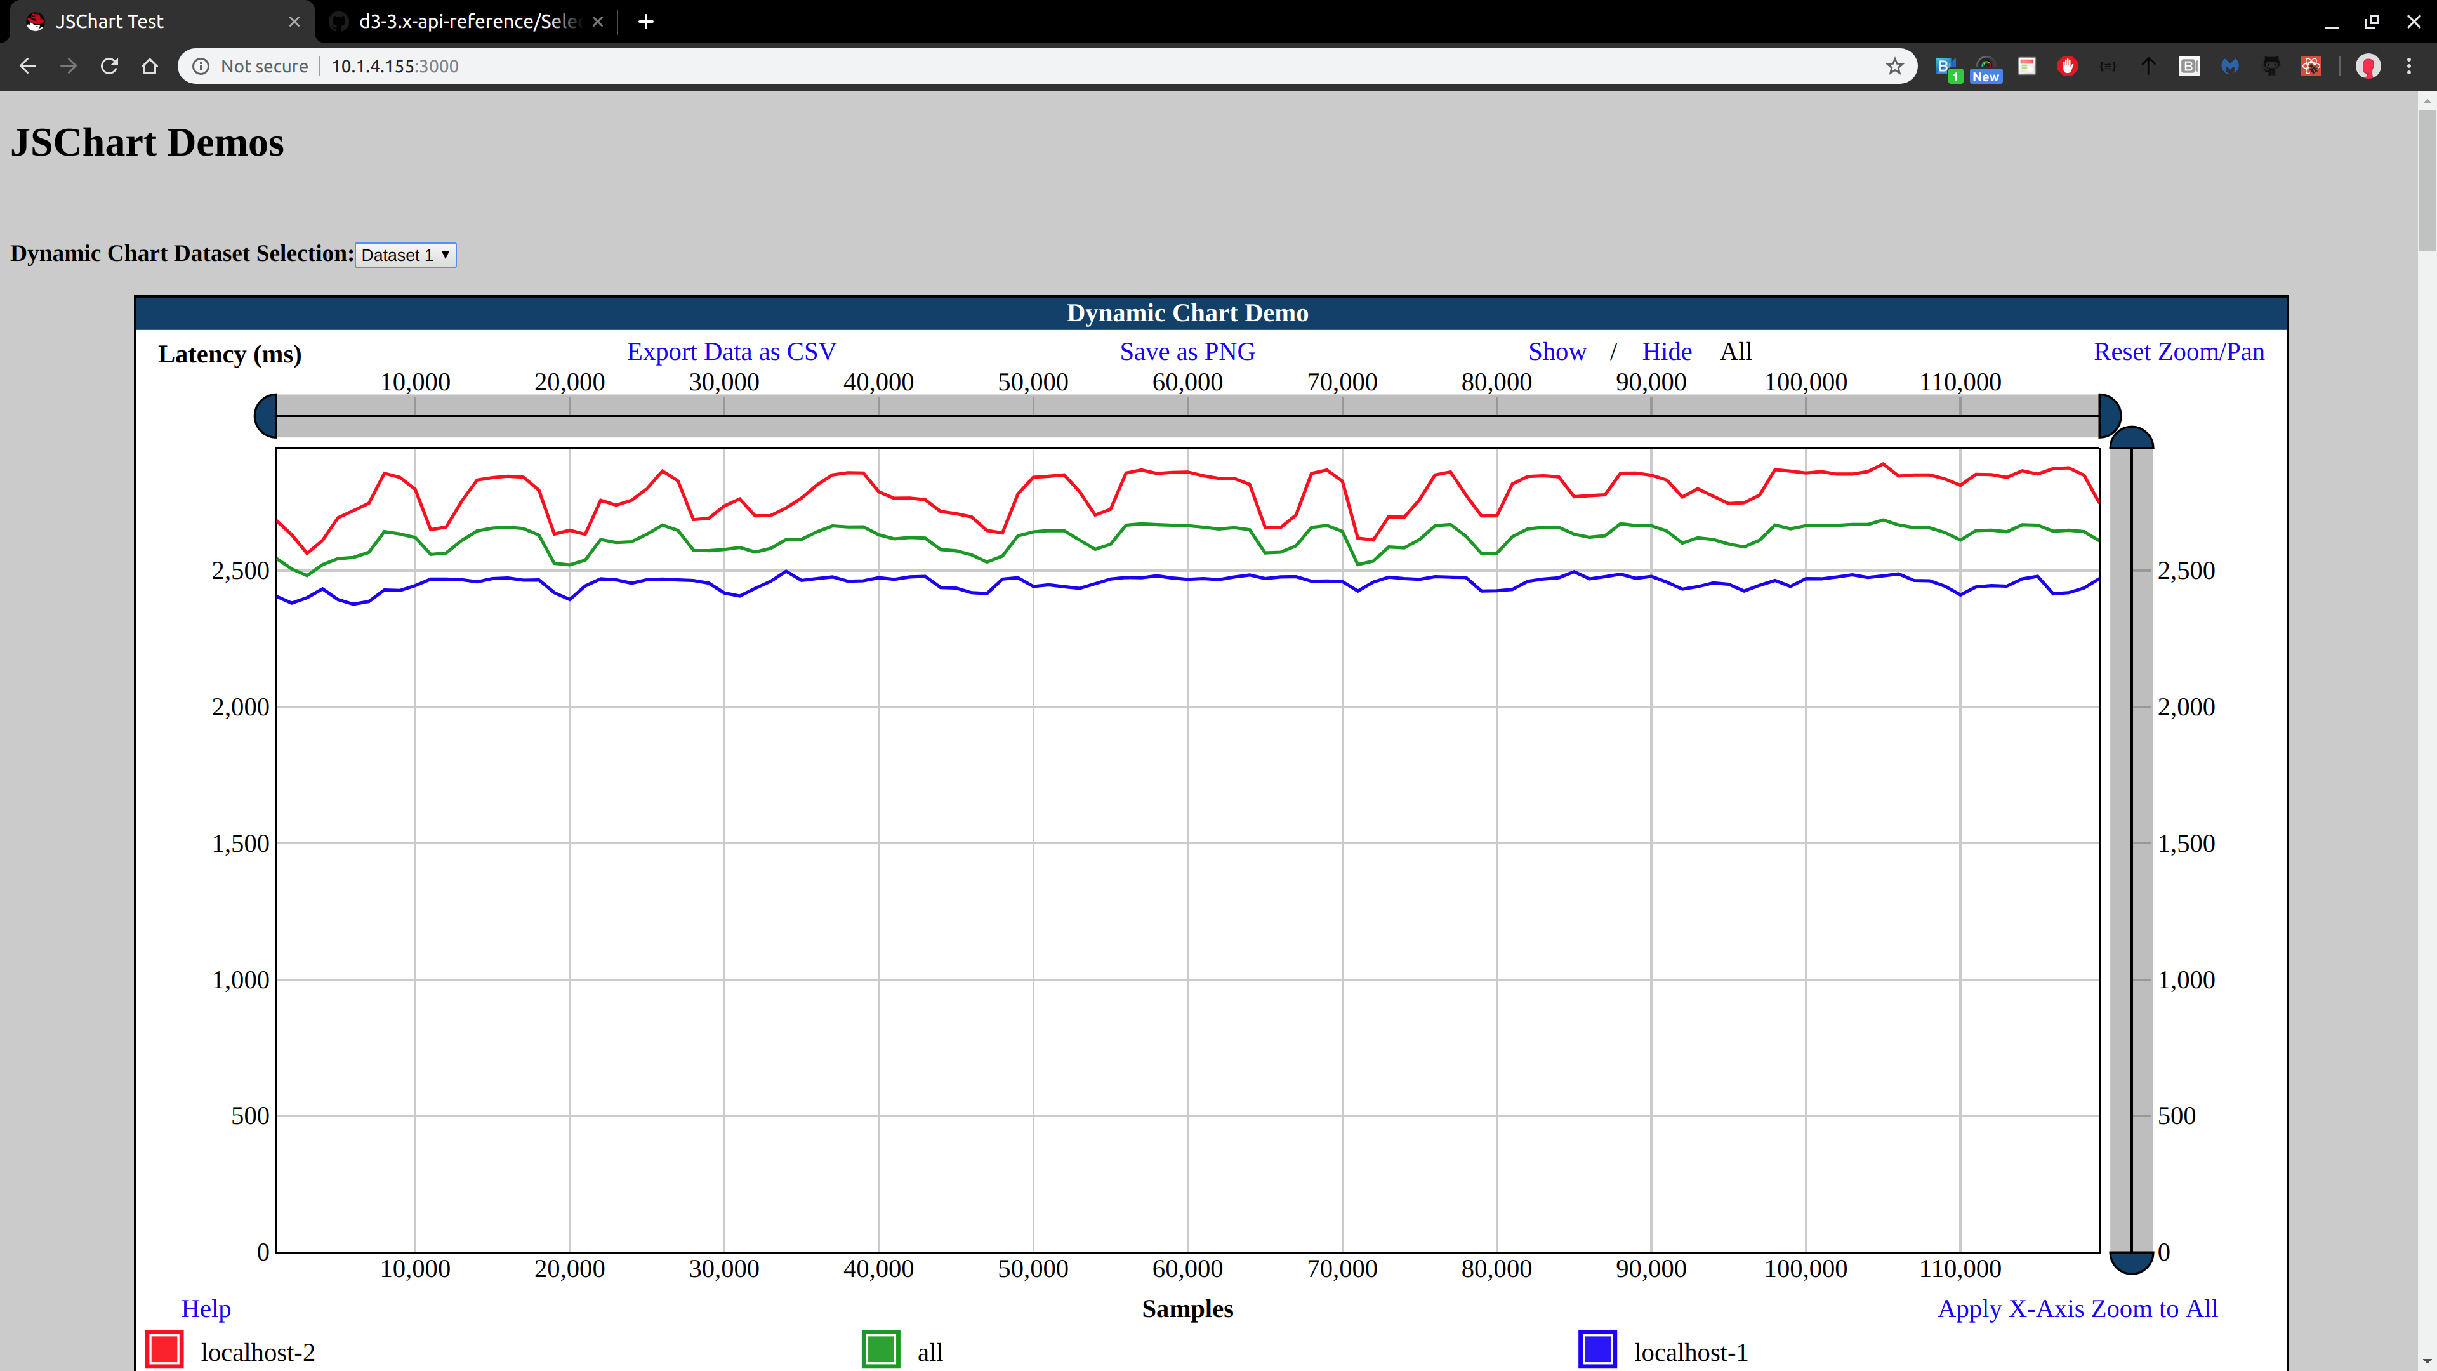The height and width of the screenshot is (1371, 2437).
Task: Click the AdBlock red hand extension icon
Action: [2067, 66]
